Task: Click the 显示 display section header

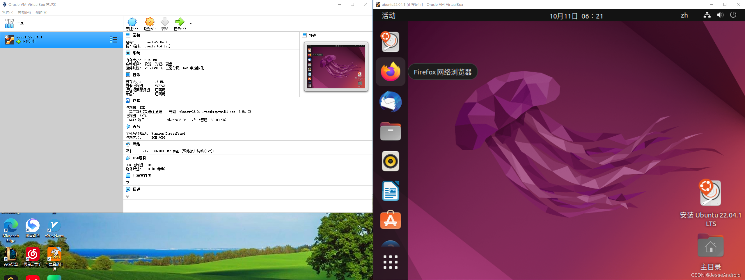Action: pyautogui.click(x=136, y=75)
